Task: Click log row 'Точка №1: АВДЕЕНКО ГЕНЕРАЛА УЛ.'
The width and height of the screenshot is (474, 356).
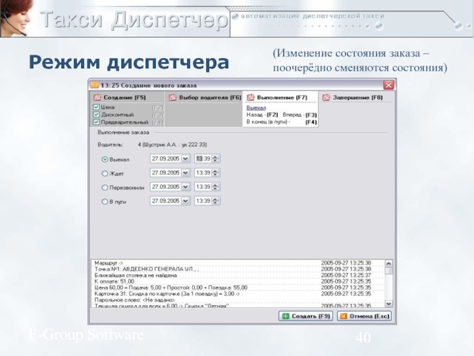Action: point(238,269)
